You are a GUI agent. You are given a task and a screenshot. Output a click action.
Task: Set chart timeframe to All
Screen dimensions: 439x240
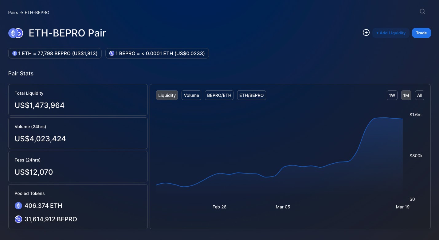pyautogui.click(x=420, y=95)
